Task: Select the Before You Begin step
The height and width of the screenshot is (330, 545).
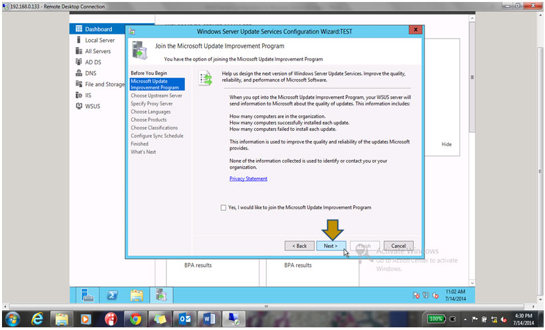Action: click(x=149, y=73)
